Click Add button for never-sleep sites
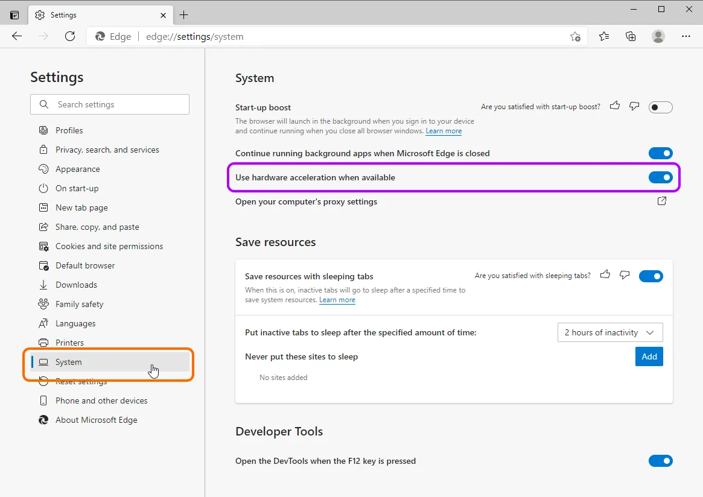The width and height of the screenshot is (703, 497). (649, 356)
